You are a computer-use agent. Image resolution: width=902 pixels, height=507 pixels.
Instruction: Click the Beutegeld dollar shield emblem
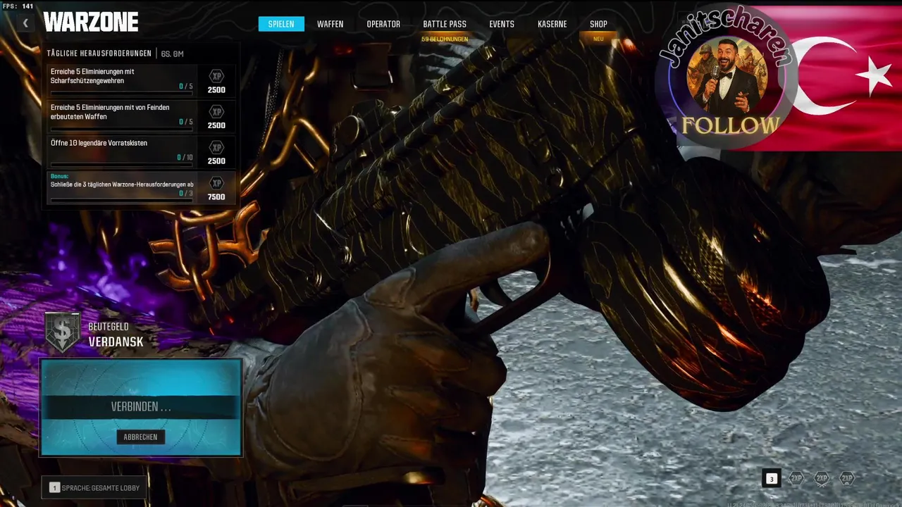click(63, 332)
